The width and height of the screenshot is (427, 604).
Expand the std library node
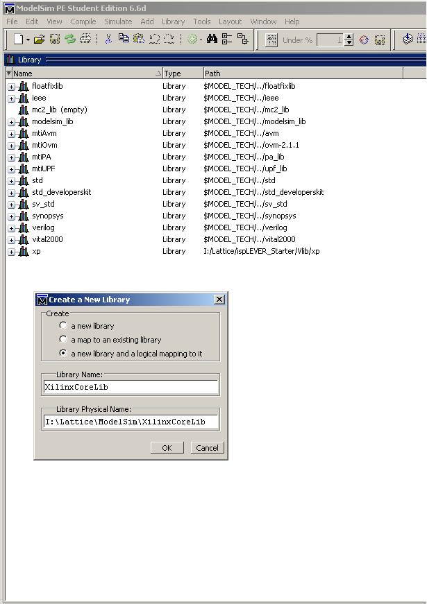[12, 181]
